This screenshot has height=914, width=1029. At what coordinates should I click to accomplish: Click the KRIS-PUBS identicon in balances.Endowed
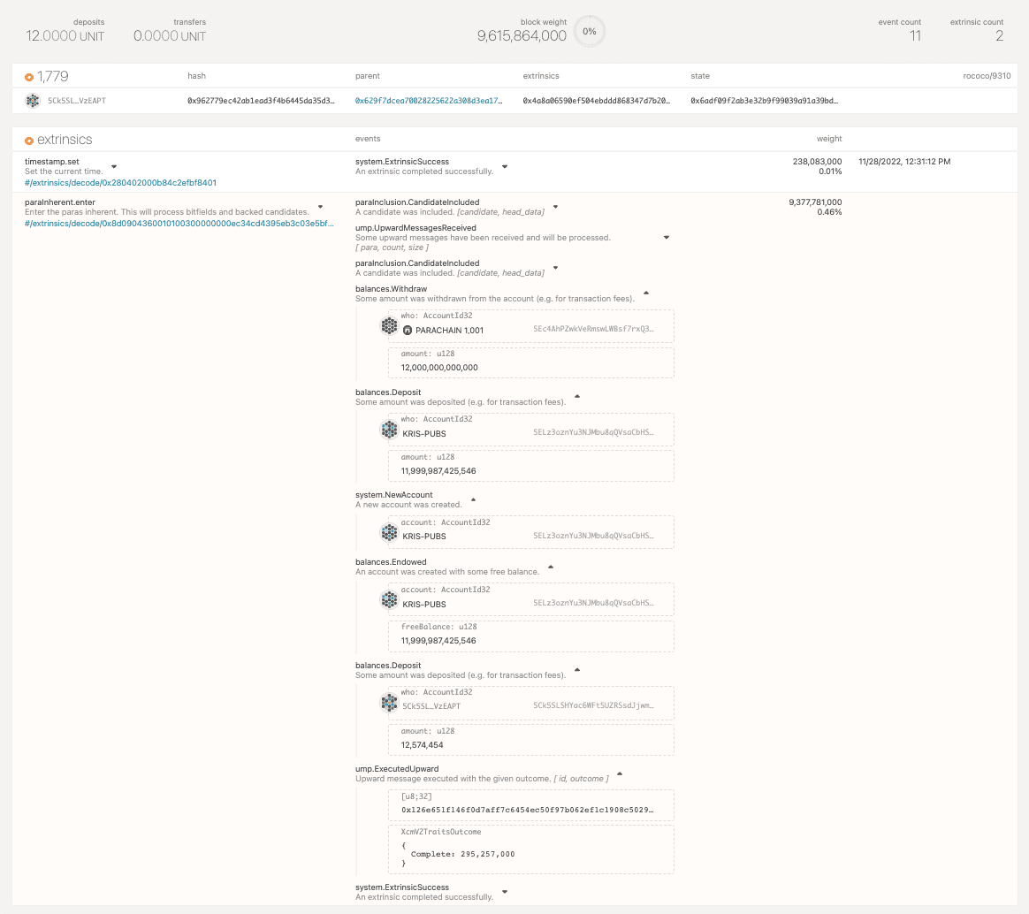[389, 599]
